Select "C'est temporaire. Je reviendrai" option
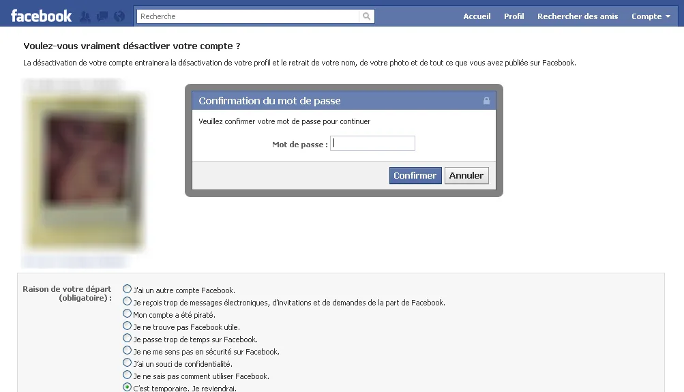 (127, 387)
